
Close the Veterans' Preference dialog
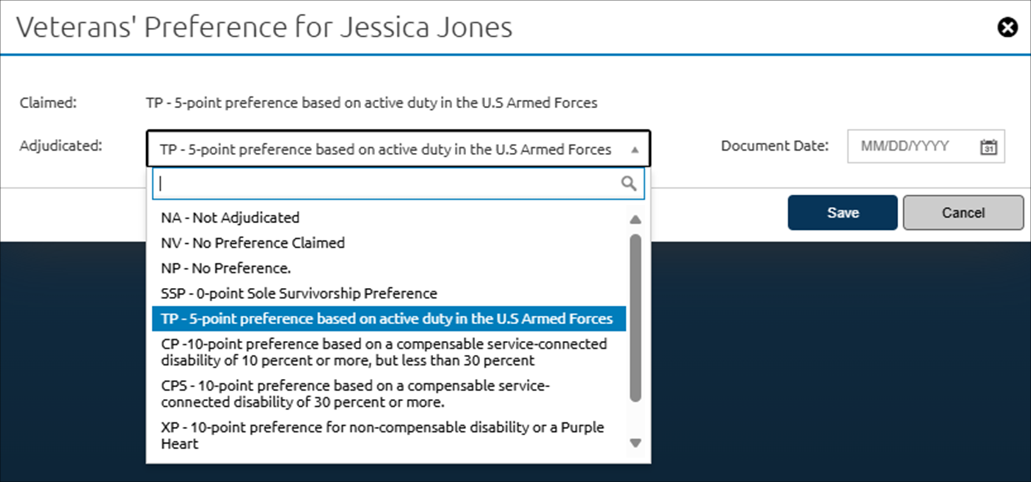pyautogui.click(x=1008, y=28)
